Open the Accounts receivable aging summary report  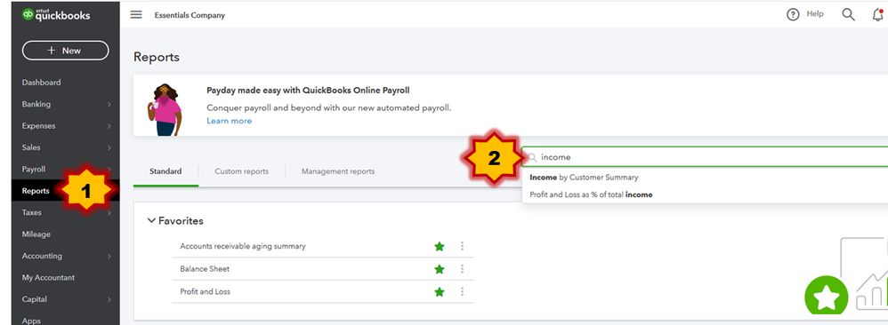point(242,247)
